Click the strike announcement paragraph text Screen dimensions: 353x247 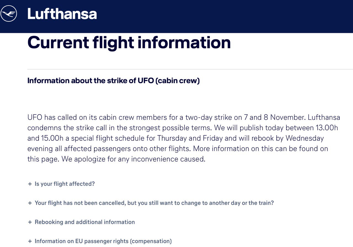(184, 138)
